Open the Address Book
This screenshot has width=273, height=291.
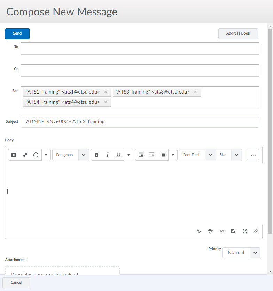[x=238, y=33]
